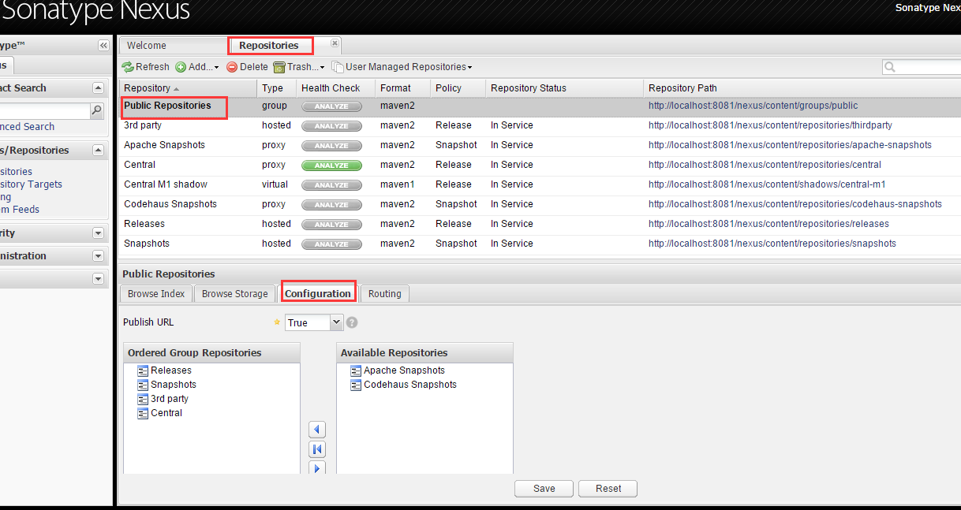
Task: Click the green Analyze button for Central
Action: 331,166
